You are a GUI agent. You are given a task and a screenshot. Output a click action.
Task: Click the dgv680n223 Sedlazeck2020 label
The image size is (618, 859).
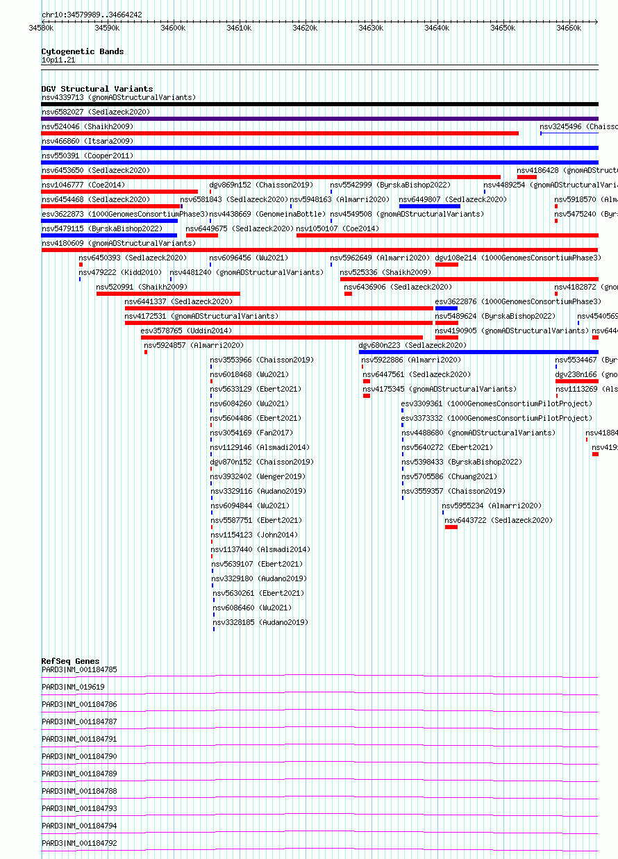click(x=413, y=345)
